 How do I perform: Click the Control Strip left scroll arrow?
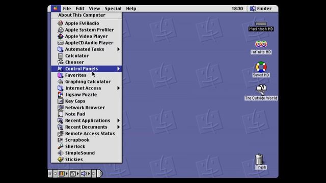[55, 174]
